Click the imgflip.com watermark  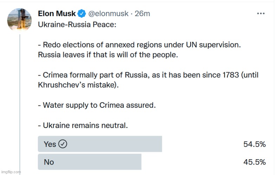point(11,172)
